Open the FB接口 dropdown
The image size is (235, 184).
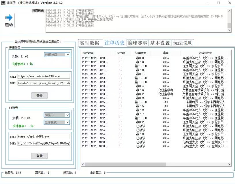(x=57, y=115)
